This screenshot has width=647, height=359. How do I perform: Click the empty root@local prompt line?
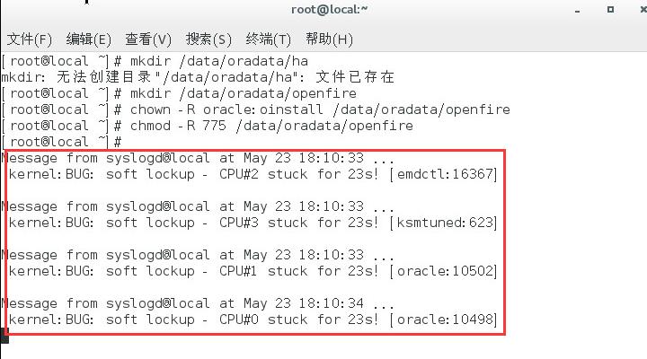coord(62,142)
